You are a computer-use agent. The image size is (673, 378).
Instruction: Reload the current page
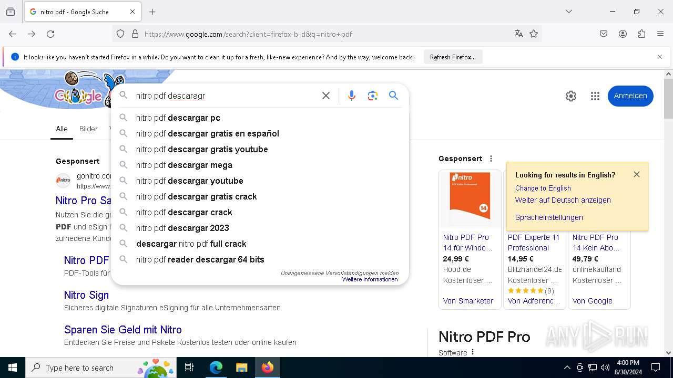click(50, 34)
